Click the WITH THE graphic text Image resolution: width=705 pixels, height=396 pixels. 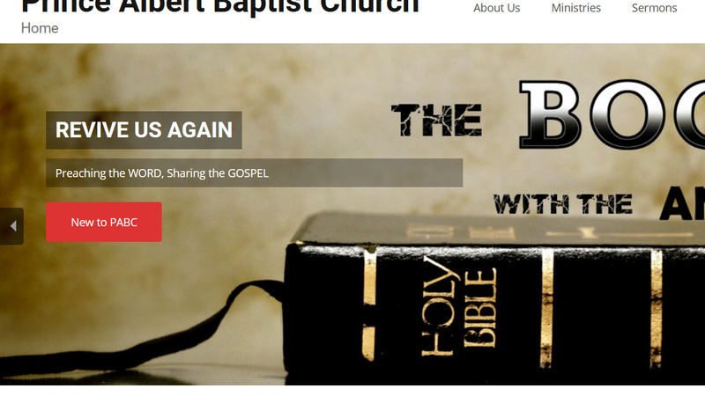563,204
